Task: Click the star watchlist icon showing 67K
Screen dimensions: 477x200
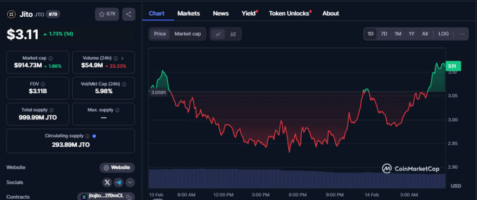Action: tap(107, 14)
